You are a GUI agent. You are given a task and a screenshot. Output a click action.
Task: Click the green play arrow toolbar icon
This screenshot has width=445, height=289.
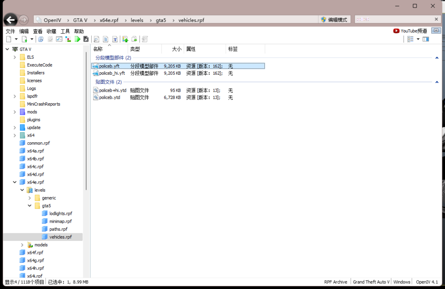[77, 39]
